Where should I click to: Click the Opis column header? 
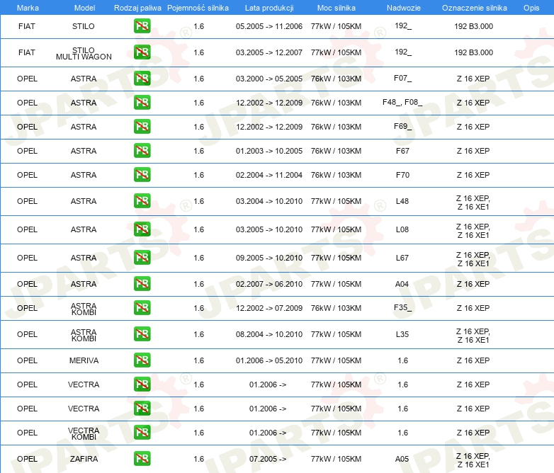(531, 8)
